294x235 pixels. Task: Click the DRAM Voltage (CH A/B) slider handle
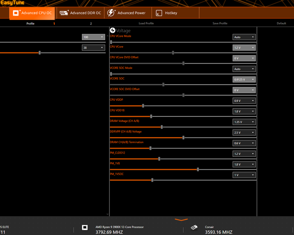[x=162, y=127]
